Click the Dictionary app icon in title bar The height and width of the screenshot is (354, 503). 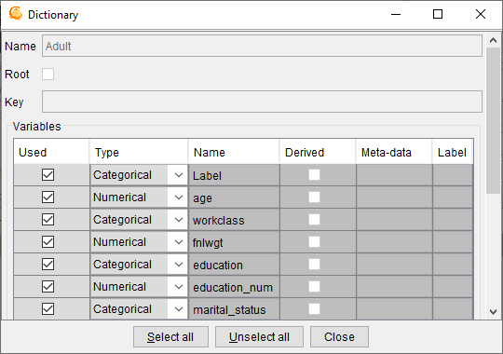[x=16, y=14]
